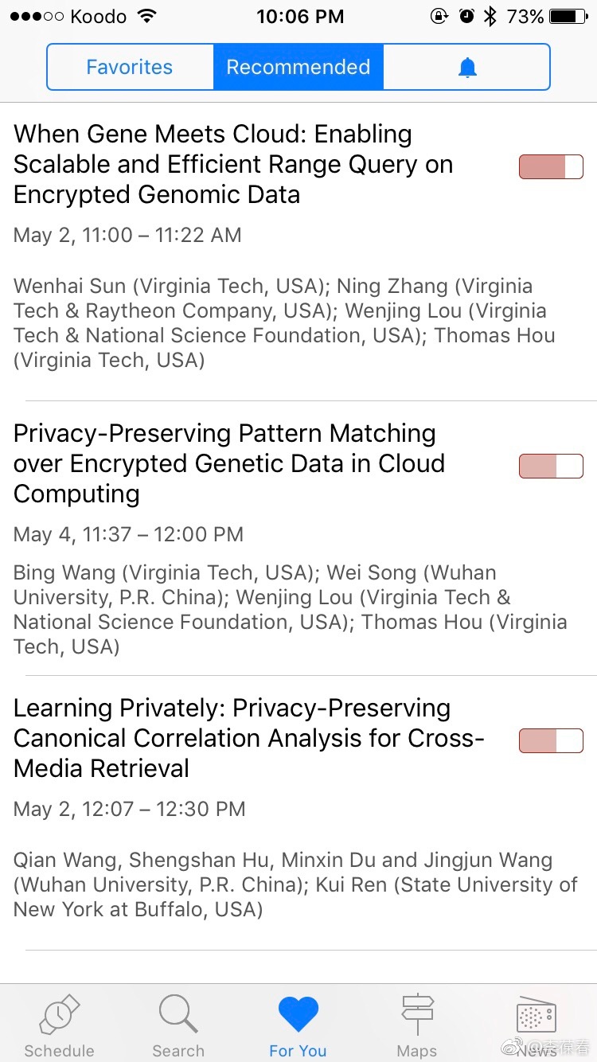Tap the Wi-Fi signal icon
597x1062 pixels.
pos(146,17)
